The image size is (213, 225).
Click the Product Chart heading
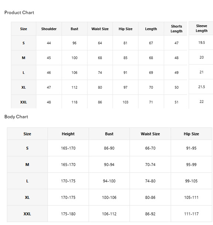tap(19, 13)
